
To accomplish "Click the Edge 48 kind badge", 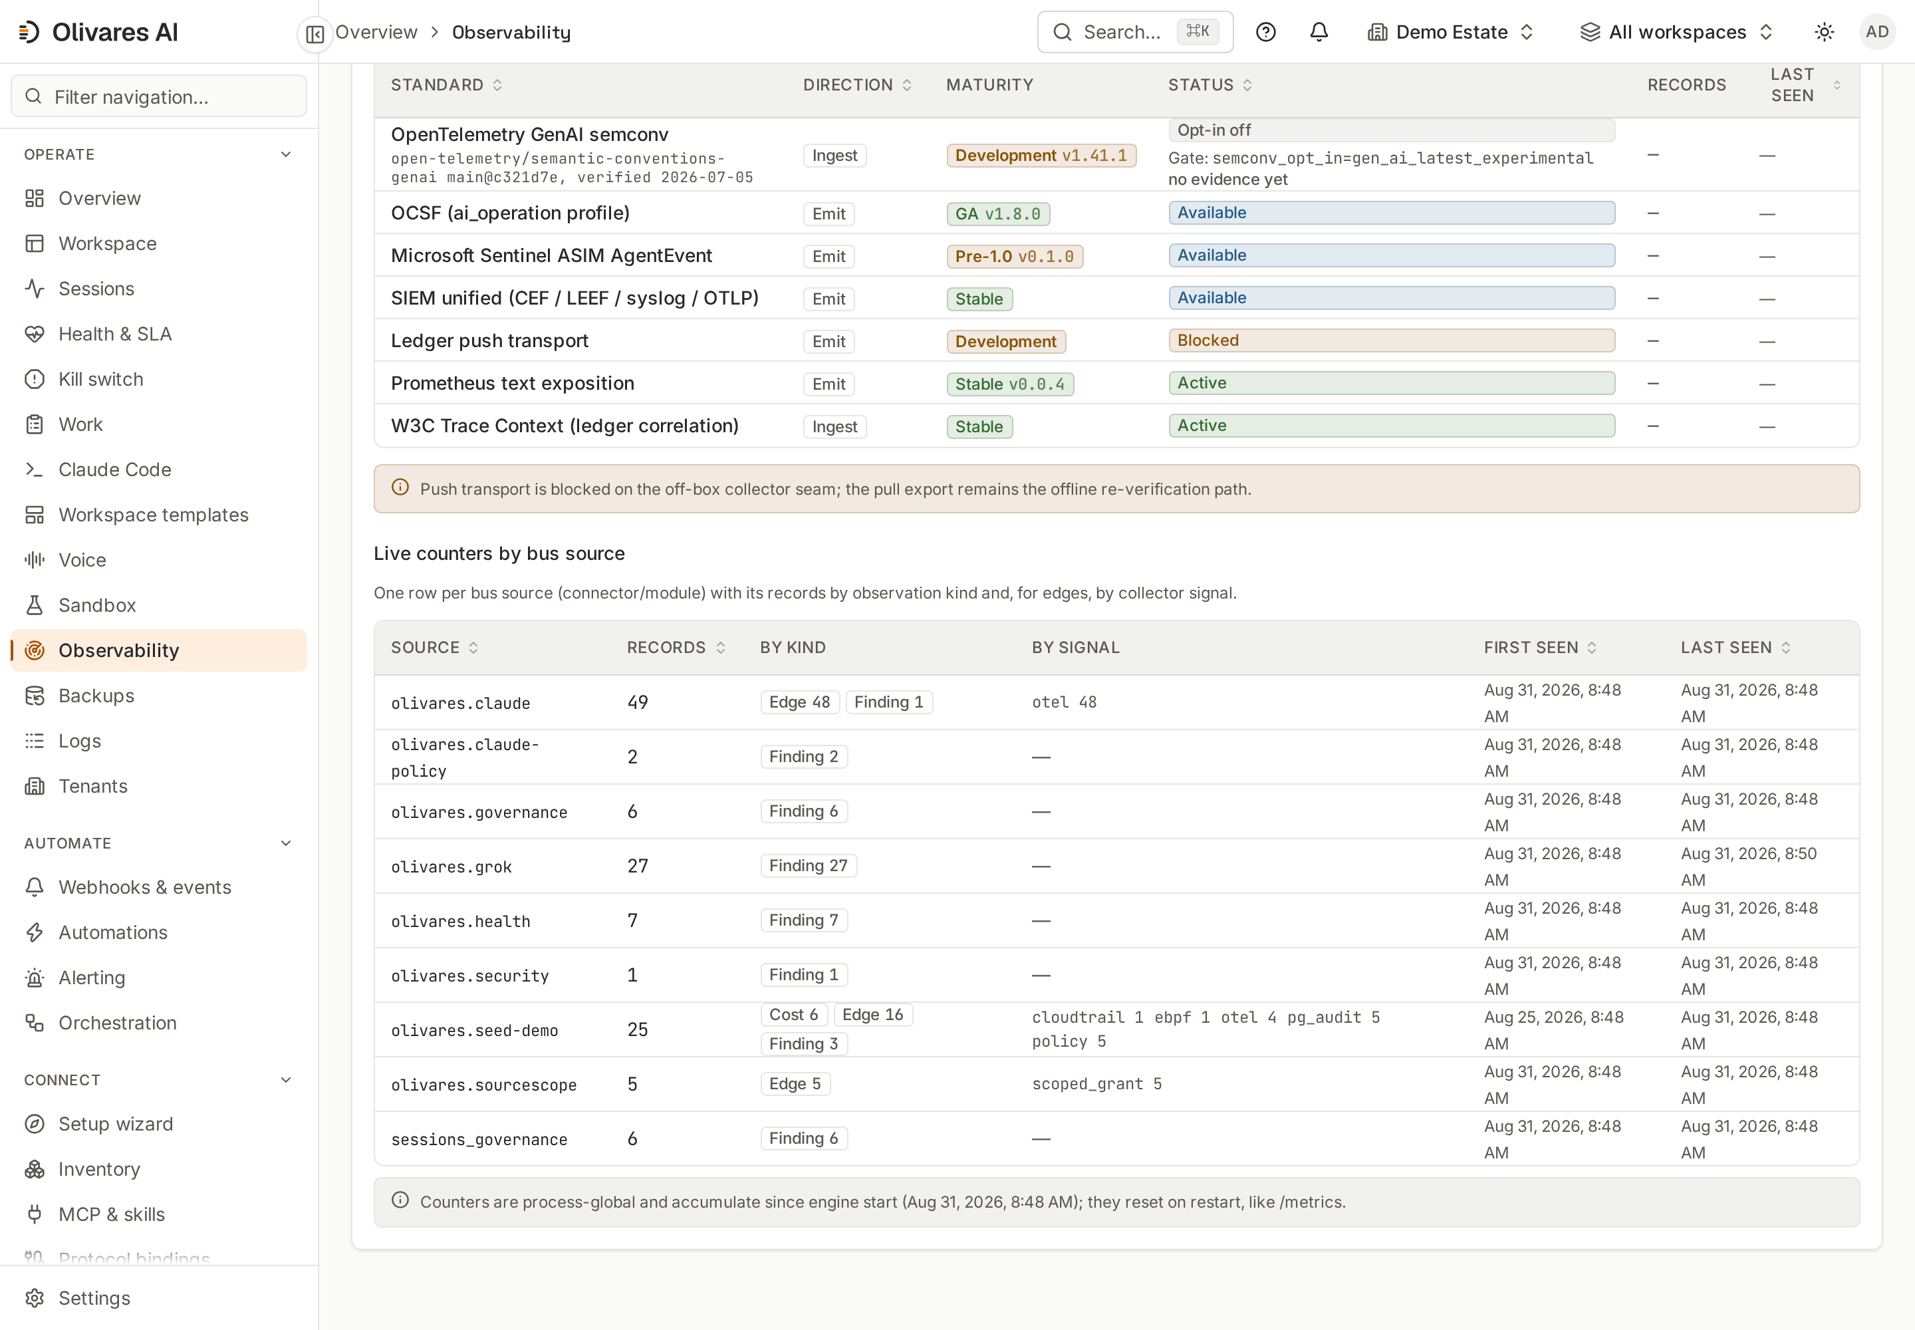I will pos(799,702).
